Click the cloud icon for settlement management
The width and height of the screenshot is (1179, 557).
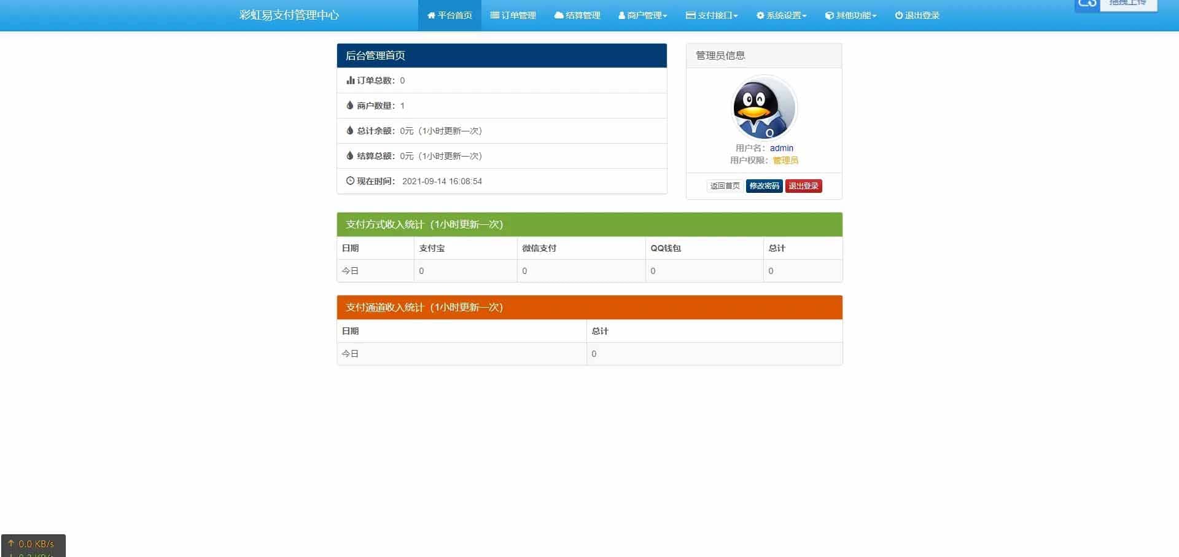point(558,15)
